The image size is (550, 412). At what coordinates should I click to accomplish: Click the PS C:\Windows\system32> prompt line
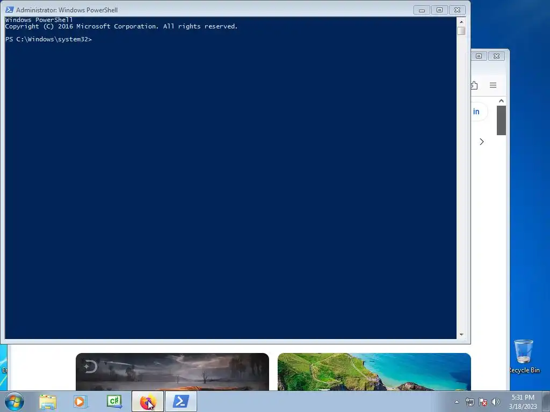click(x=48, y=39)
